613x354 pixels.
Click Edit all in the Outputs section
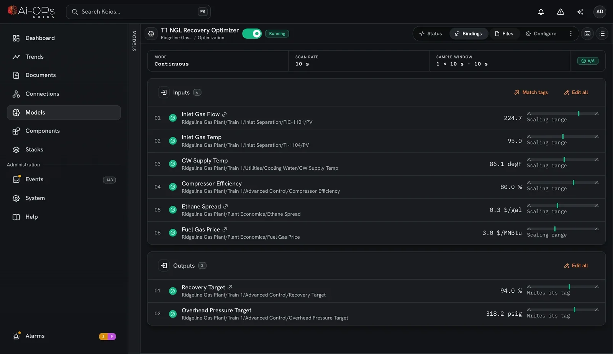pyautogui.click(x=576, y=265)
